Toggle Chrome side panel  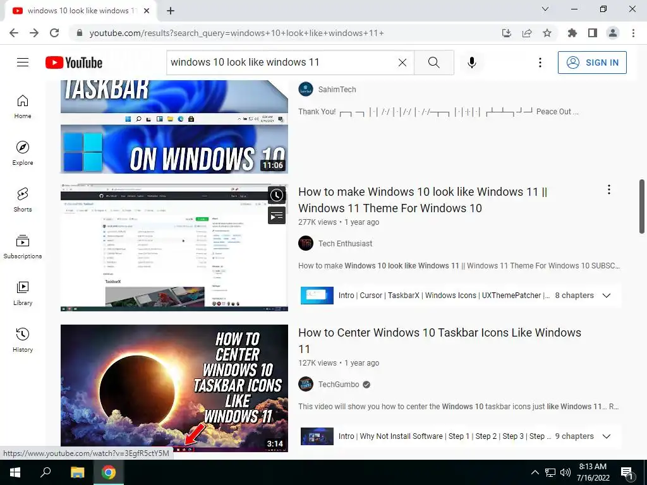pyautogui.click(x=593, y=33)
